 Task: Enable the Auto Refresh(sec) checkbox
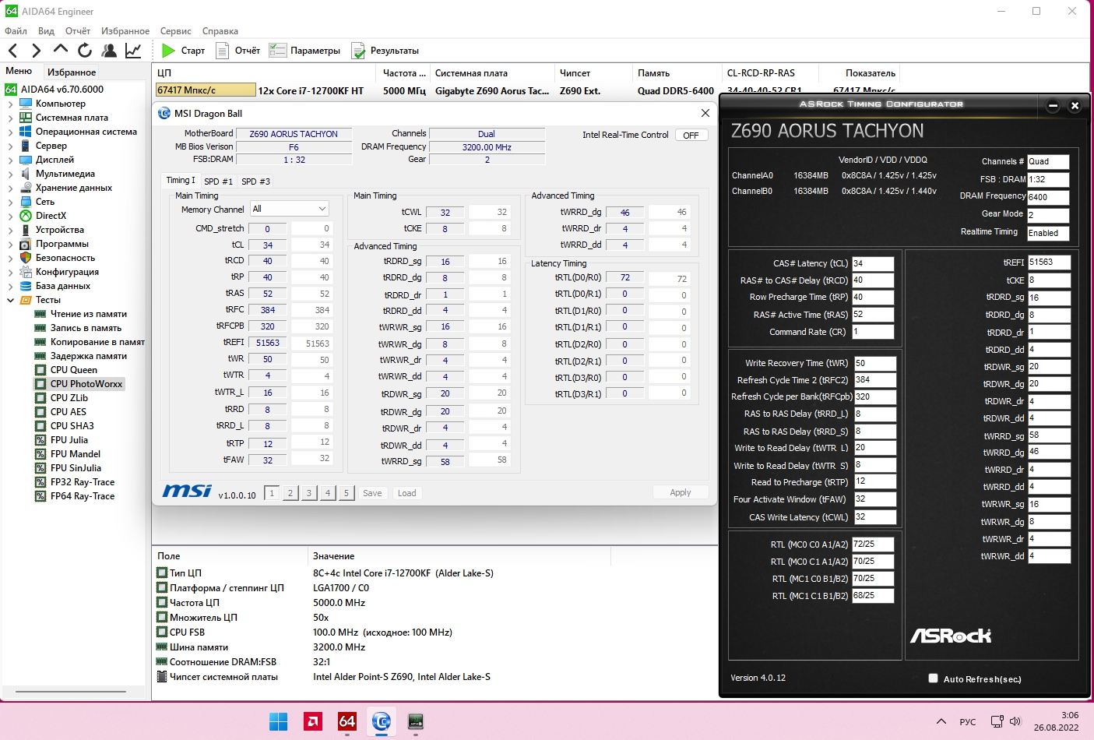[x=933, y=678]
